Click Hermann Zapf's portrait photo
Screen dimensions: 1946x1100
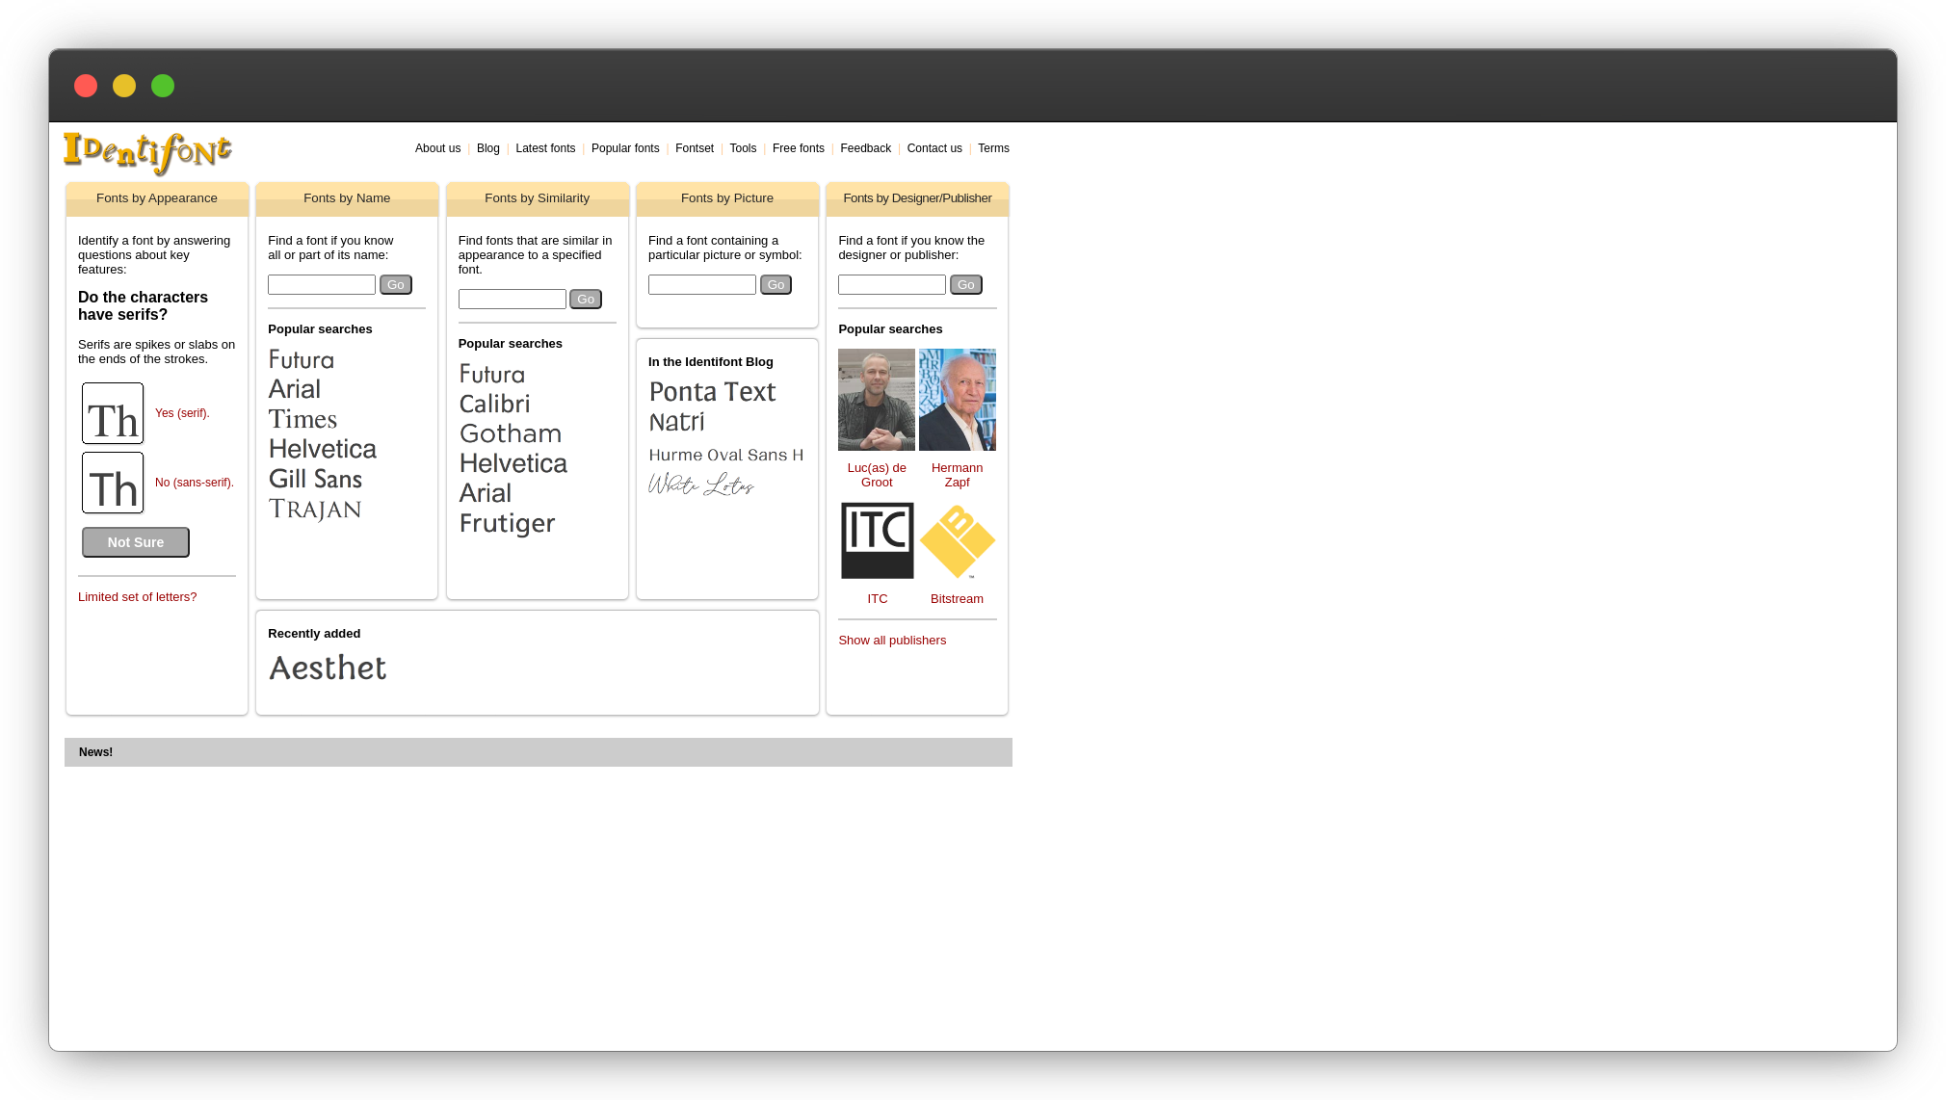[957, 400]
